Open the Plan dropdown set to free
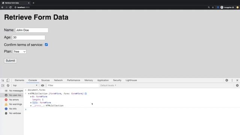The width and height of the screenshot is (240, 135). [20, 52]
